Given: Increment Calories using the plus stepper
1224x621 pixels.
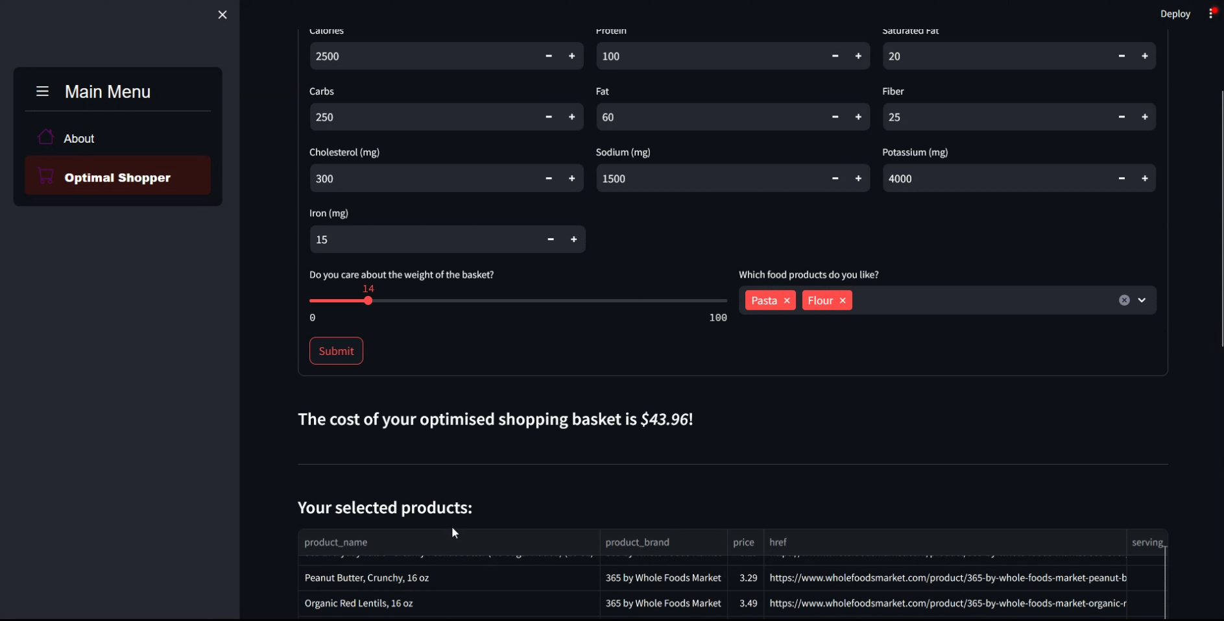Looking at the screenshot, I should (571, 56).
